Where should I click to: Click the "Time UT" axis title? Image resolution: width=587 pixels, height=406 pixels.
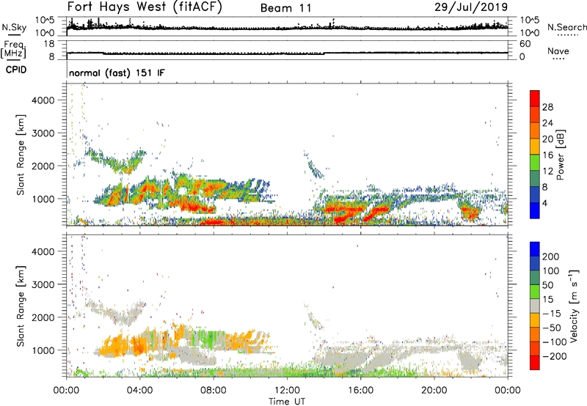pos(287,402)
